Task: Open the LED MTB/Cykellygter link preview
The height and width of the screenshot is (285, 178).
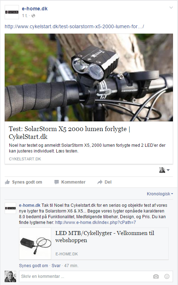Action: [94, 244]
